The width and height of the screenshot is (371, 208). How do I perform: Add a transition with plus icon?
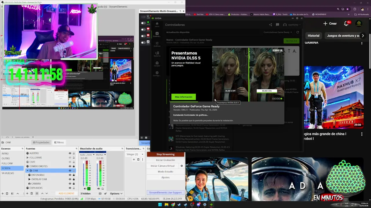pos(134,159)
